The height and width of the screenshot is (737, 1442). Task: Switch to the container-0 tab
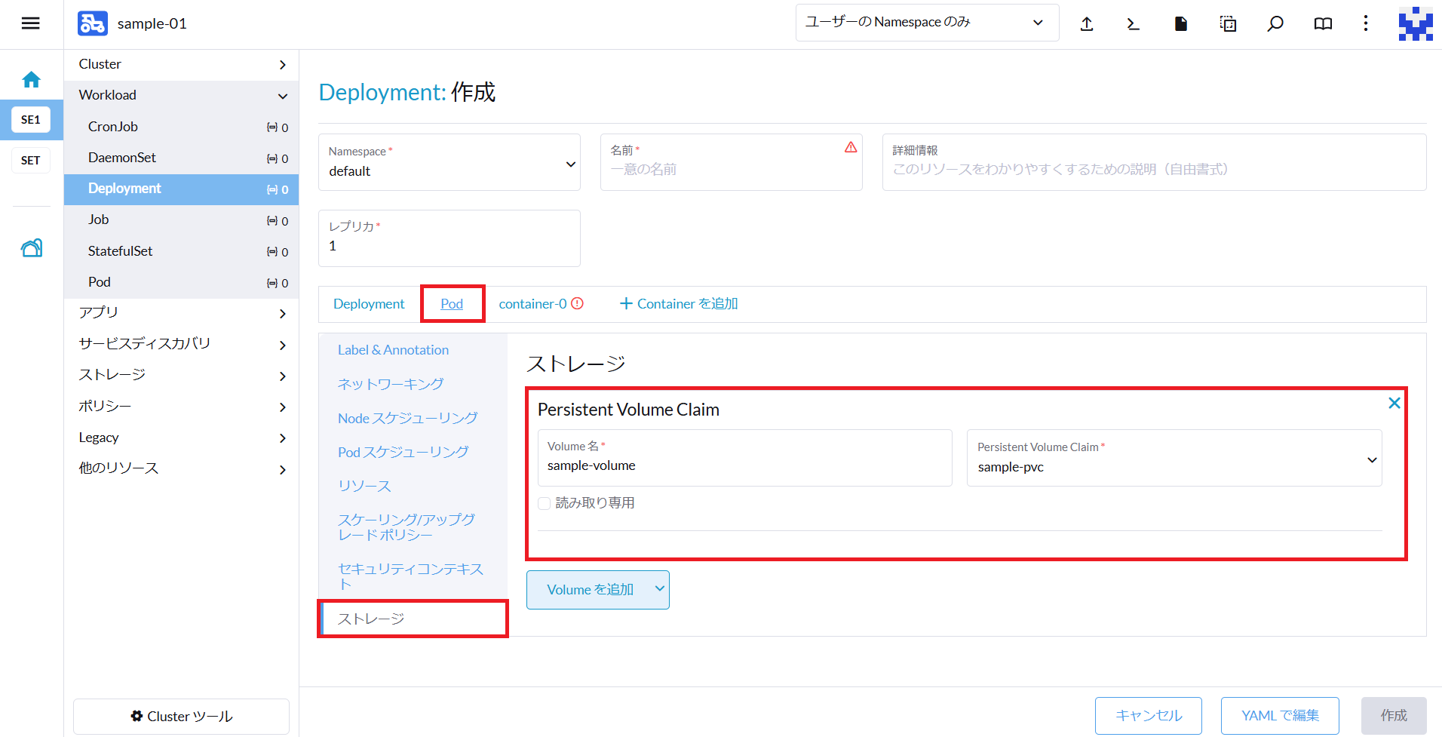532,304
